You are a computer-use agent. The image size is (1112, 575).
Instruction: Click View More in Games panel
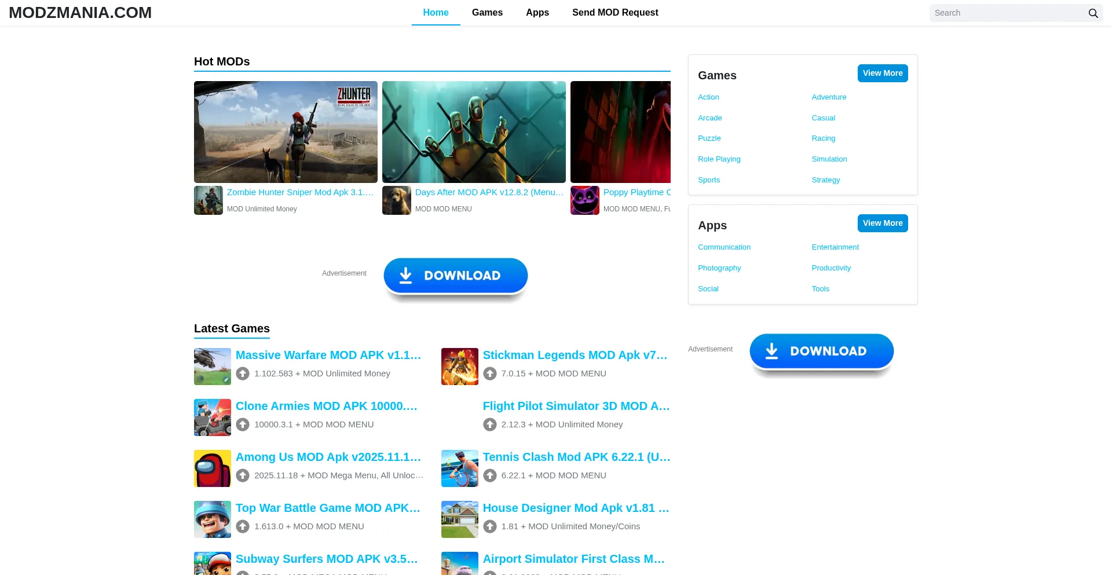click(x=882, y=74)
